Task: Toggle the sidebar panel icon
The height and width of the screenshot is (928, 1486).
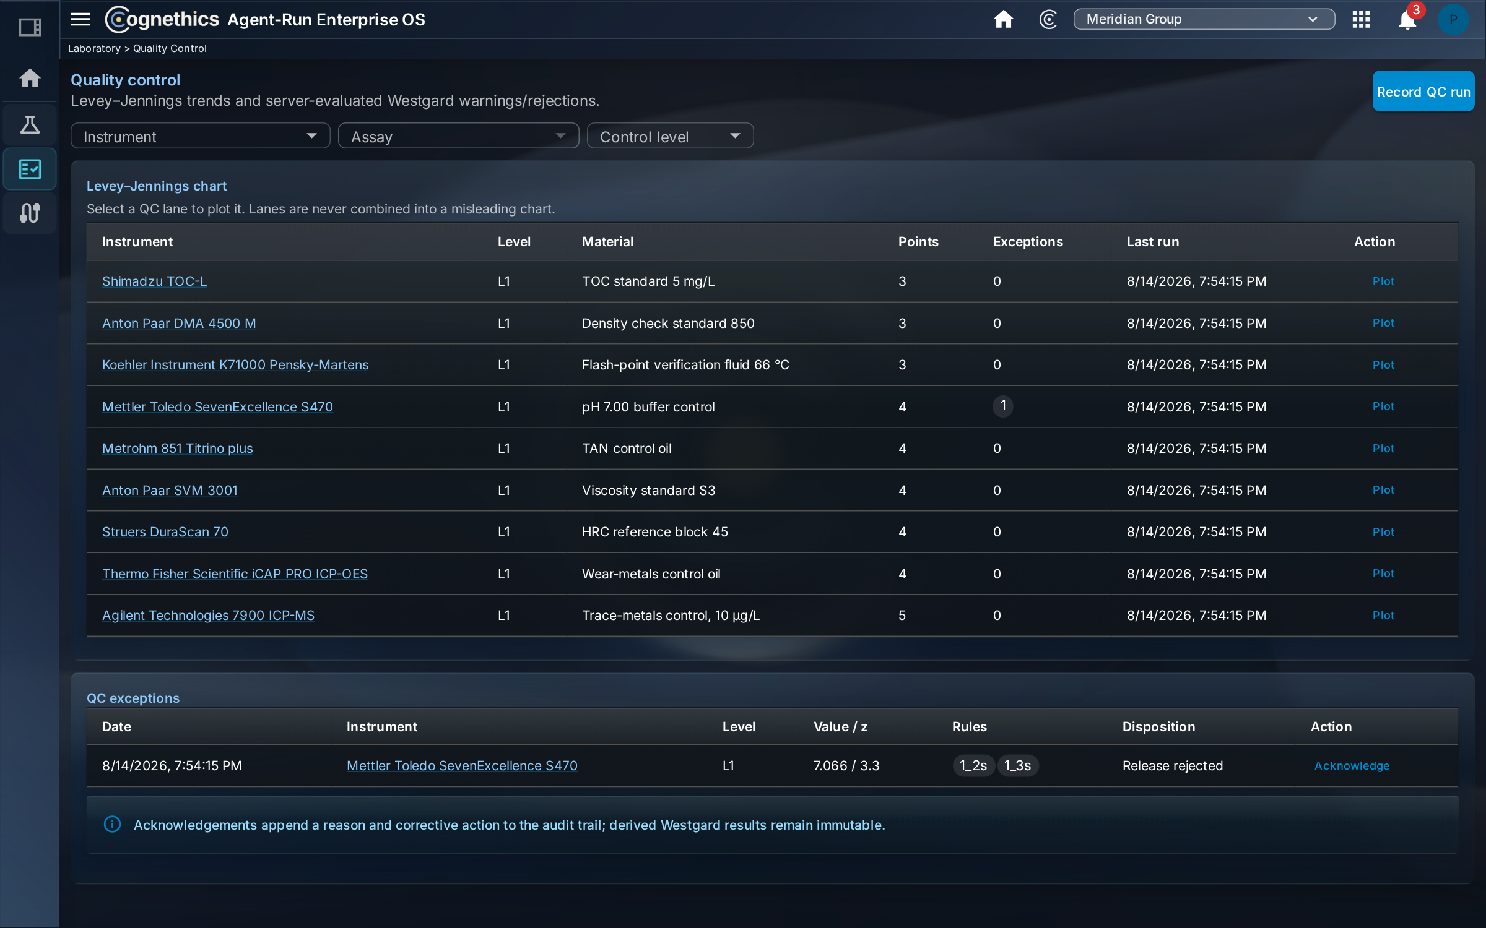Action: pyautogui.click(x=30, y=27)
